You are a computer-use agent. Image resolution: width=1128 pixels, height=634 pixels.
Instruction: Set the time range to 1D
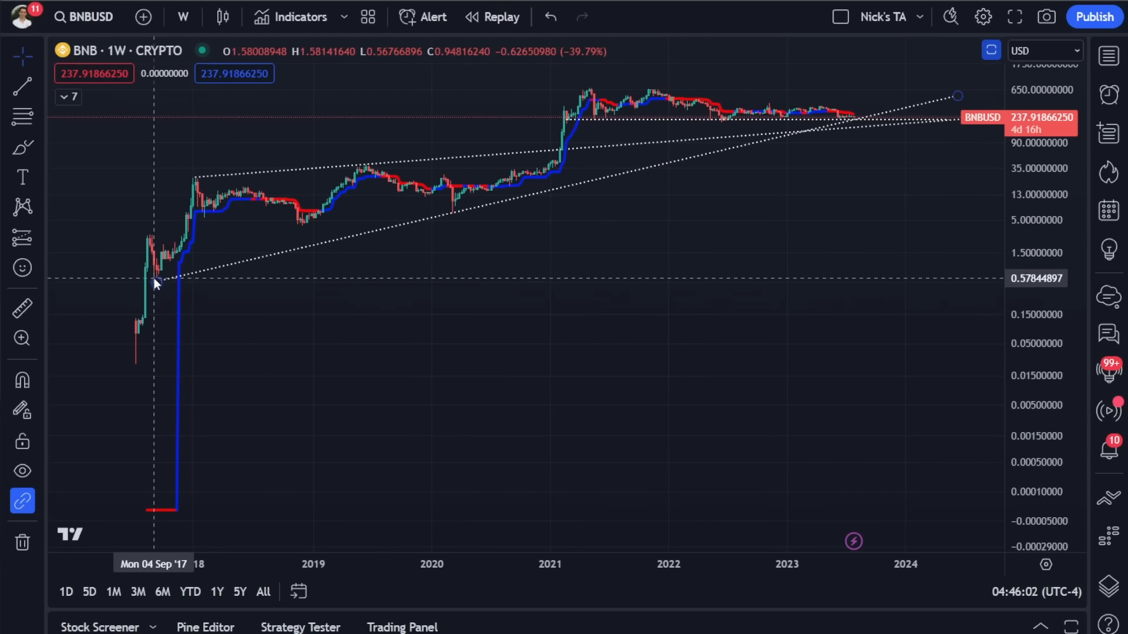(x=66, y=592)
